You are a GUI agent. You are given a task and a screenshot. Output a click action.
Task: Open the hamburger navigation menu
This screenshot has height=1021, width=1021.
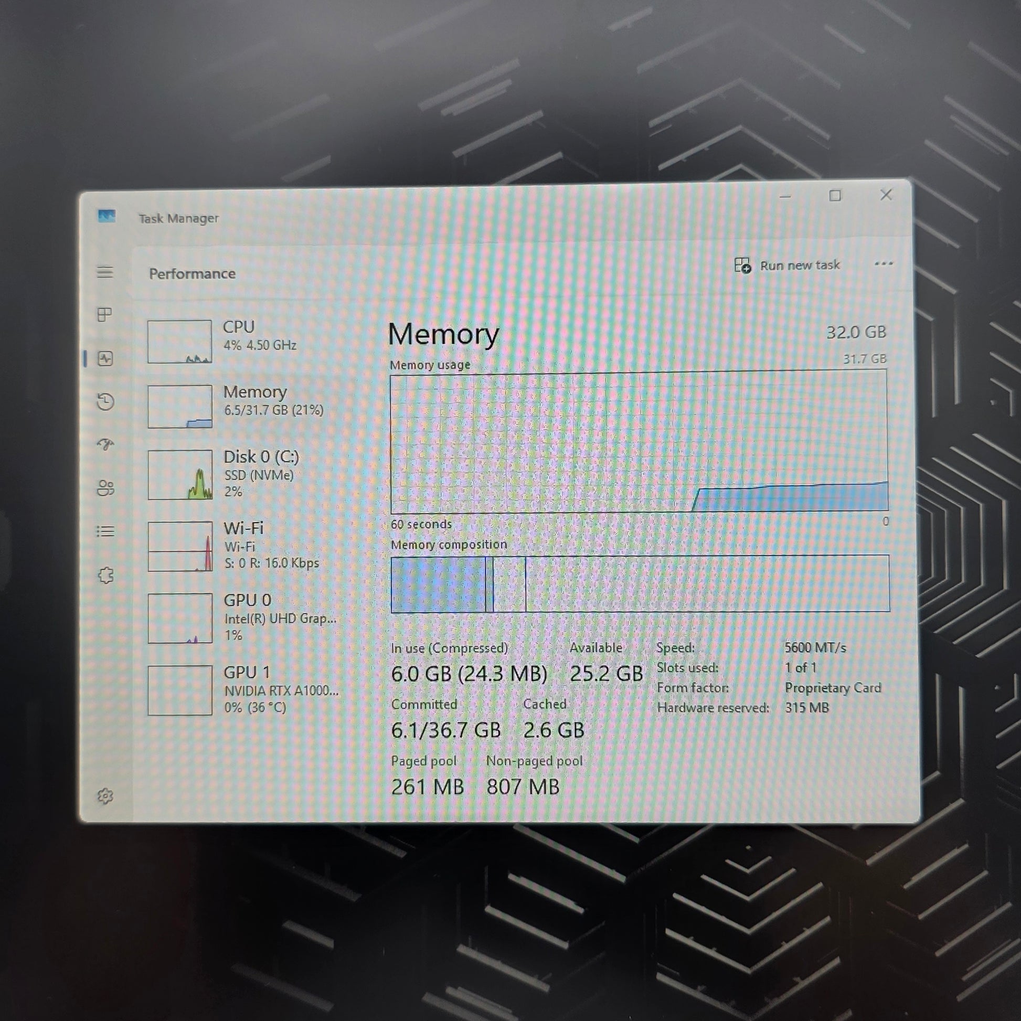(105, 272)
